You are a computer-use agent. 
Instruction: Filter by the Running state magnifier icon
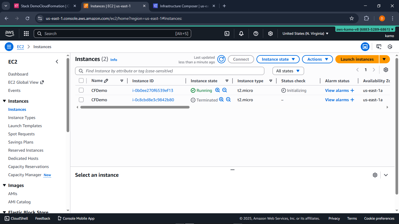pos(217,90)
